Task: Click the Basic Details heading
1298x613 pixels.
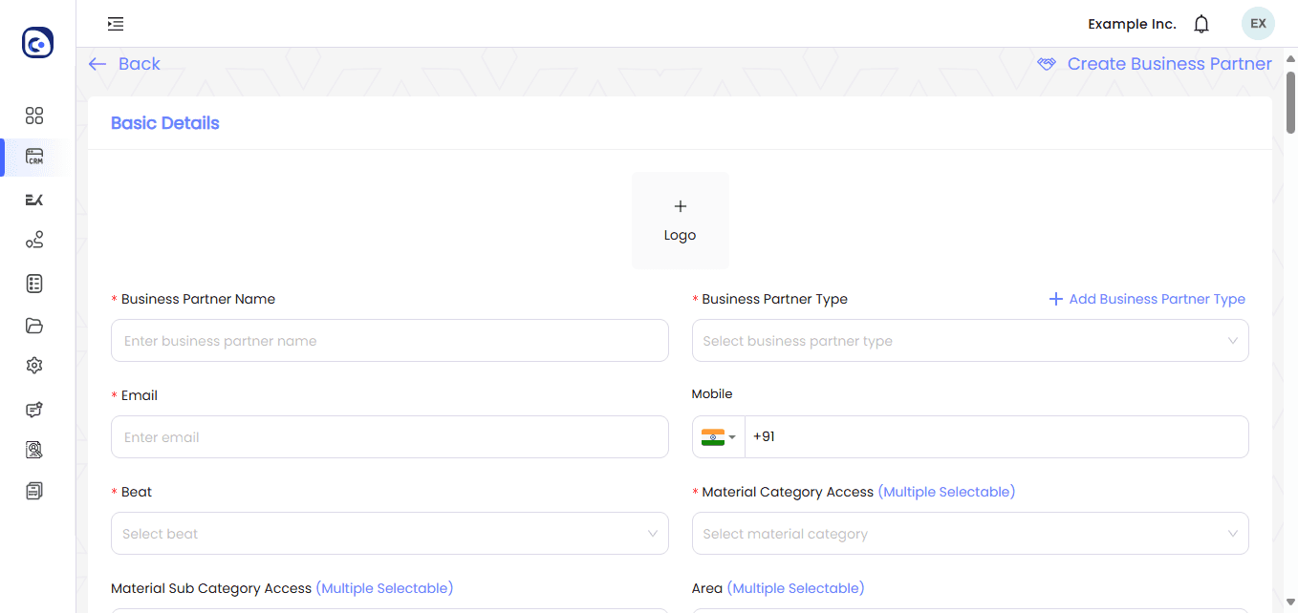Action: click(165, 123)
